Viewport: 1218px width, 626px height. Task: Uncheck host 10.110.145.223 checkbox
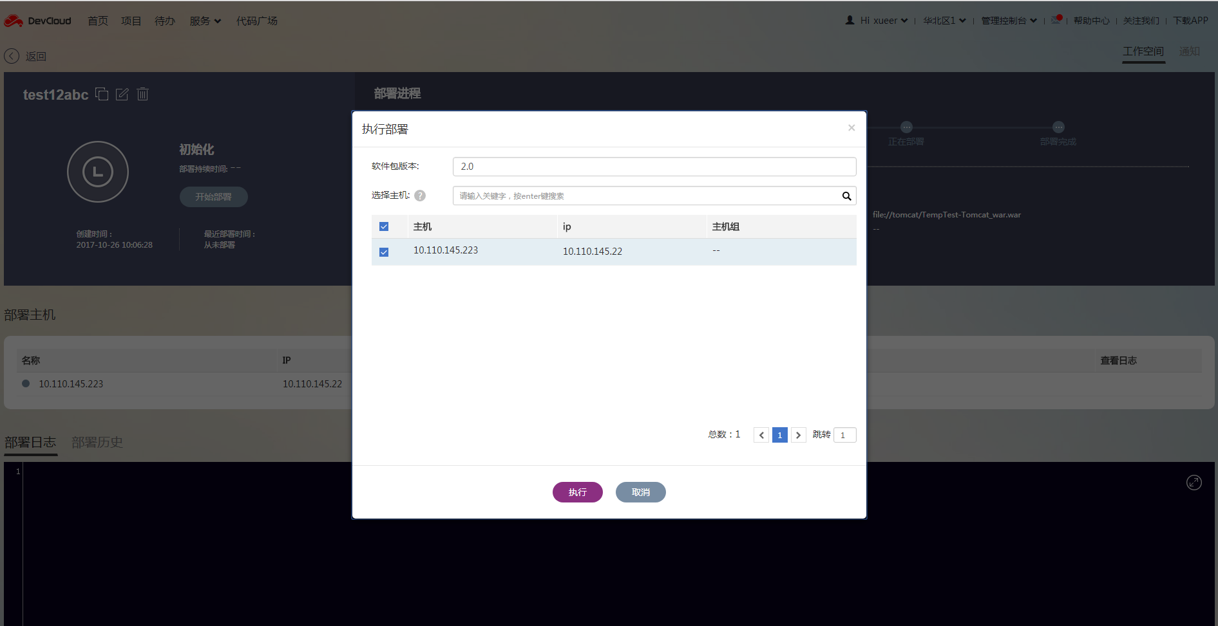[384, 252]
